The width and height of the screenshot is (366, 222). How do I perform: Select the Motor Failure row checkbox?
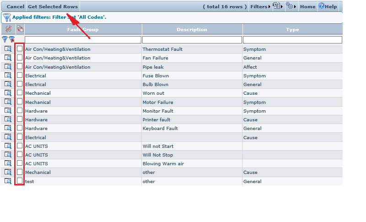pyautogui.click(x=20, y=102)
